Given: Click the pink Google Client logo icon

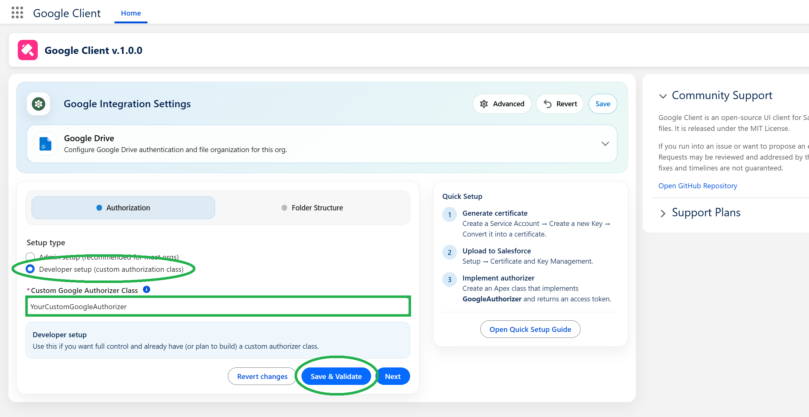Looking at the screenshot, I should [28, 50].
